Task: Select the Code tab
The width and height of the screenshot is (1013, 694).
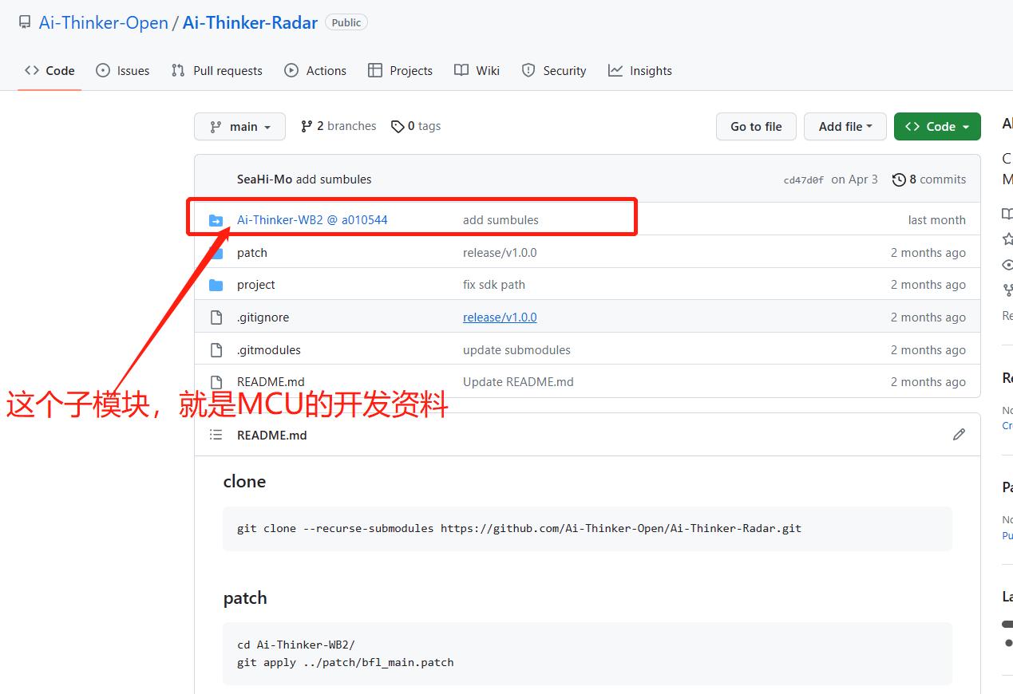Action: [49, 70]
